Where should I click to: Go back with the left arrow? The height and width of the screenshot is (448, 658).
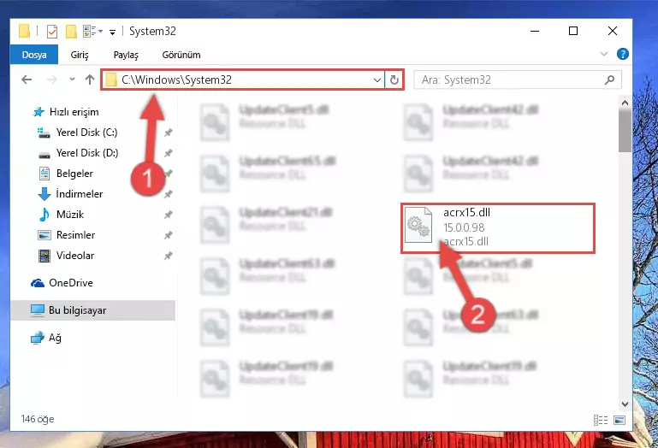pos(27,80)
